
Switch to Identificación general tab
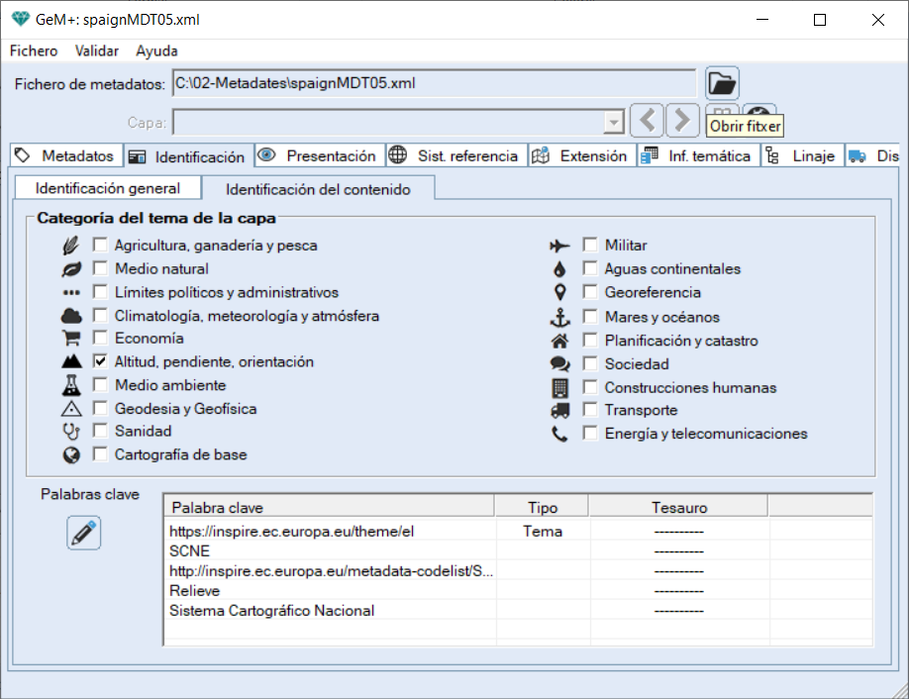(x=107, y=188)
